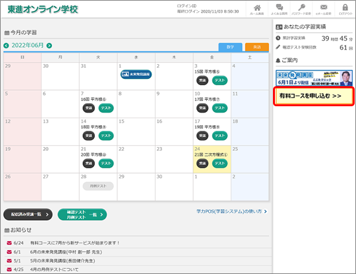Click the 2022年06月 month label
The image size is (356, 274).
pyautogui.click(x=27, y=45)
